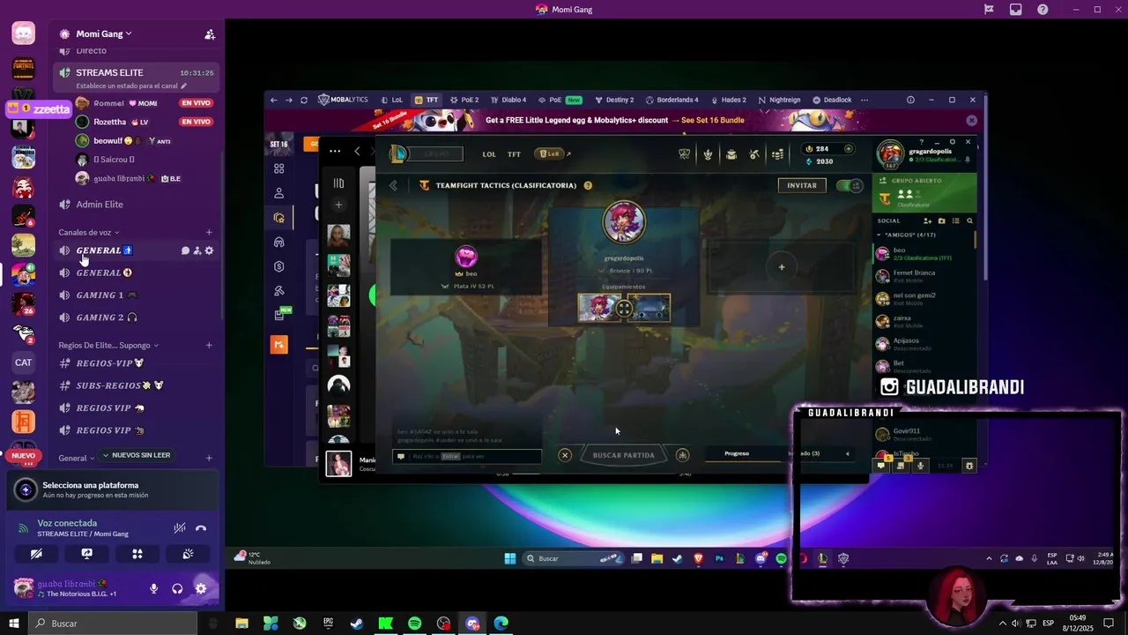Disconnect from voice call in Discord
The height and width of the screenshot is (635, 1128).
201,528
